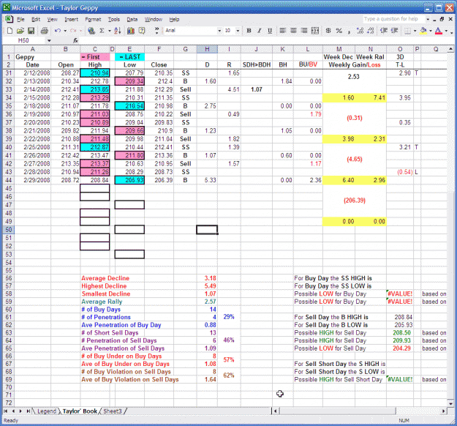Launch the Chart Wizard icon

[x=131, y=31]
